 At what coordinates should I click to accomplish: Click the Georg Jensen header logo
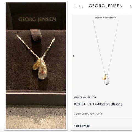(x=106, y=6)
